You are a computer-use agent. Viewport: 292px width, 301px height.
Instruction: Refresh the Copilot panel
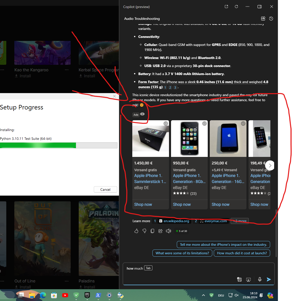[x=236, y=7]
